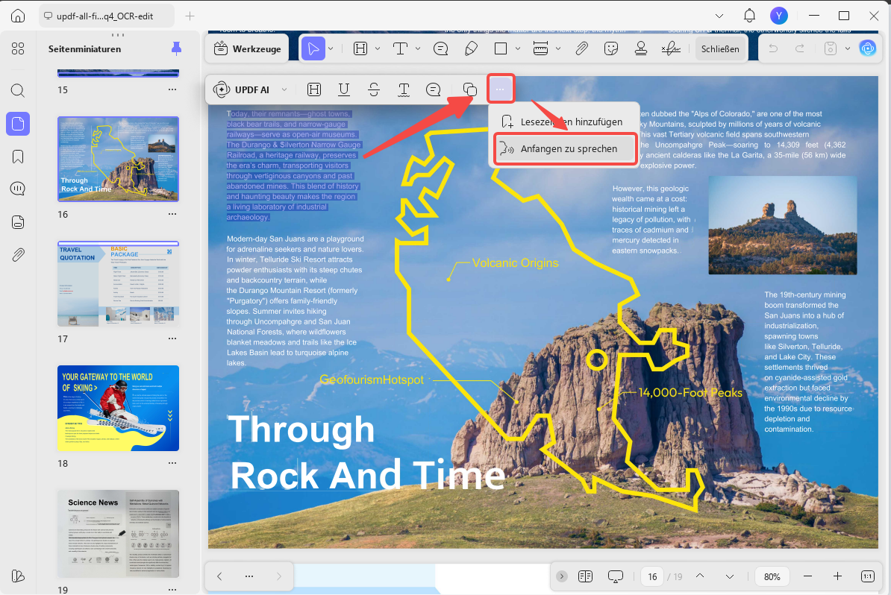Image resolution: width=891 pixels, height=595 pixels.
Task: Select Lesezeichen hinzufügen menu entry
Action: pos(563,122)
